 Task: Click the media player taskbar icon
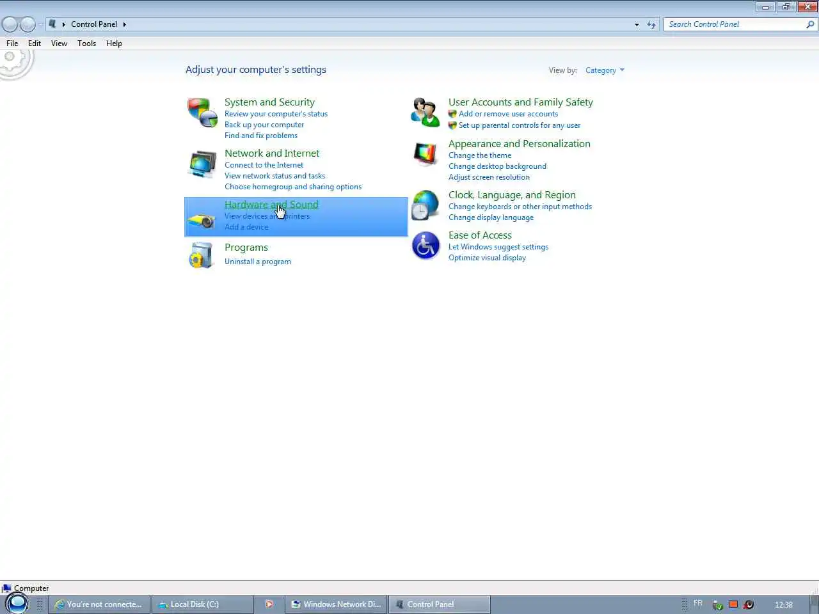click(269, 604)
